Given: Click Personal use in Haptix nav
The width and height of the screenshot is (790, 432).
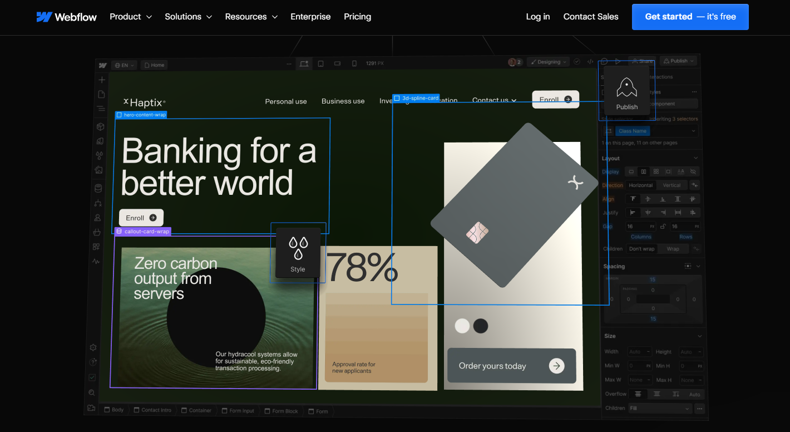Looking at the screenshot, I should click(286, 101).
